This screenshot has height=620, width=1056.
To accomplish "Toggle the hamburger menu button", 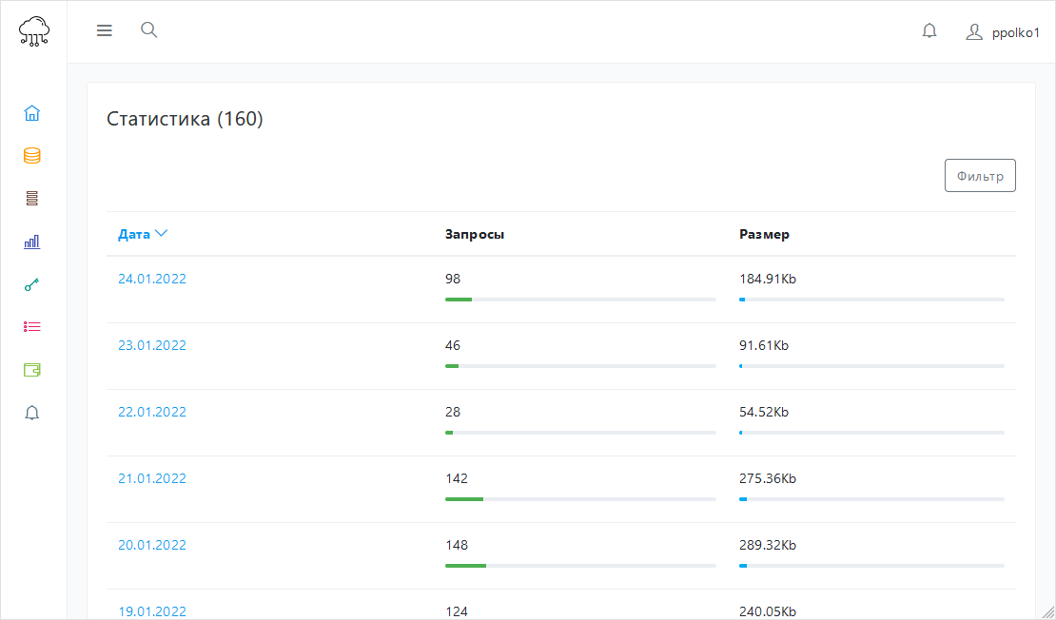I will (105, 30).
